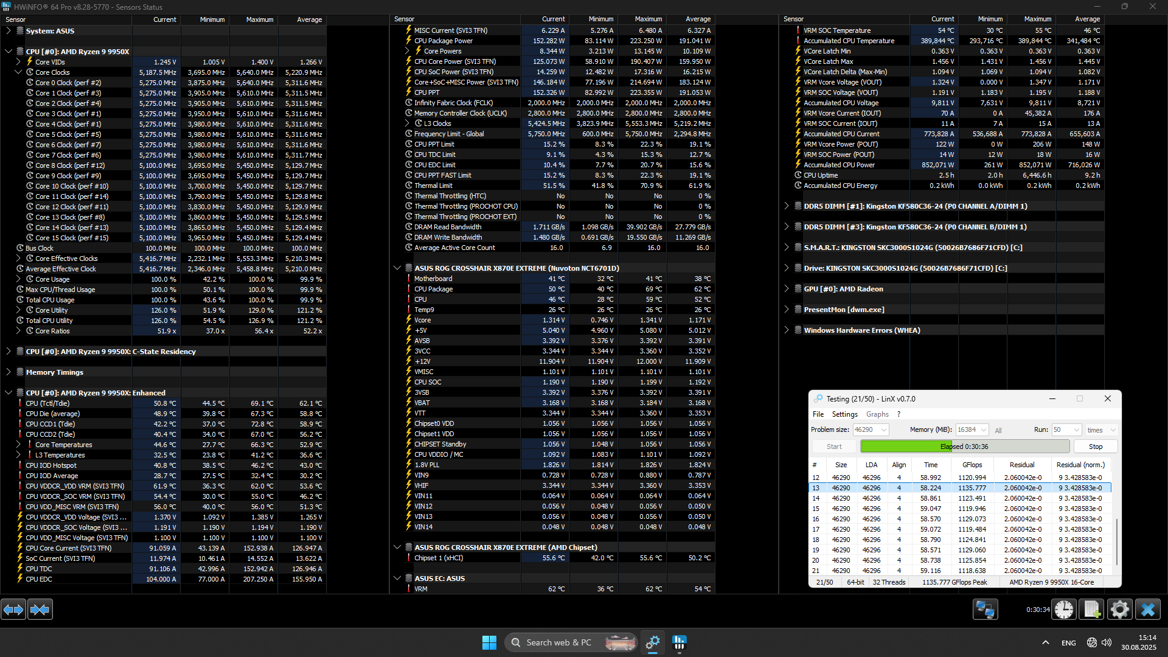Open the remote network monitoring icon

985,609
